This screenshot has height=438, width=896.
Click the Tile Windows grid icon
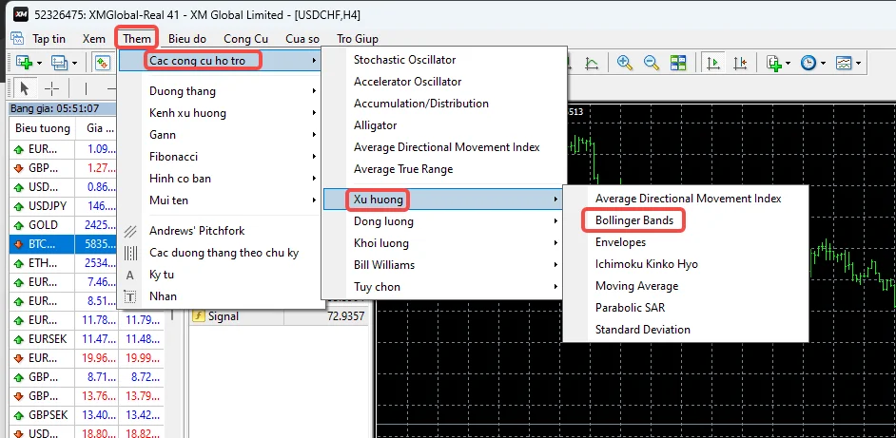pos(678,63)
